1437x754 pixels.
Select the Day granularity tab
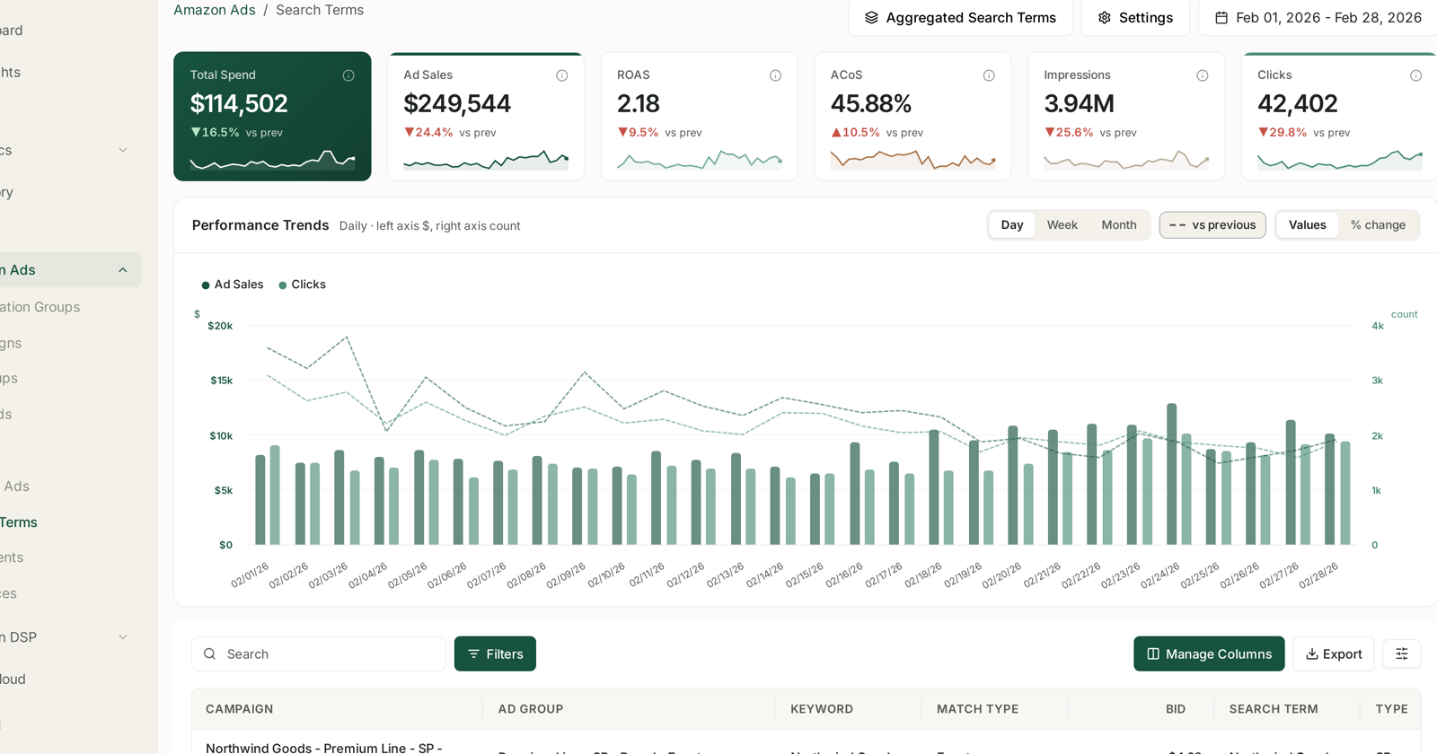[1012, 225]
